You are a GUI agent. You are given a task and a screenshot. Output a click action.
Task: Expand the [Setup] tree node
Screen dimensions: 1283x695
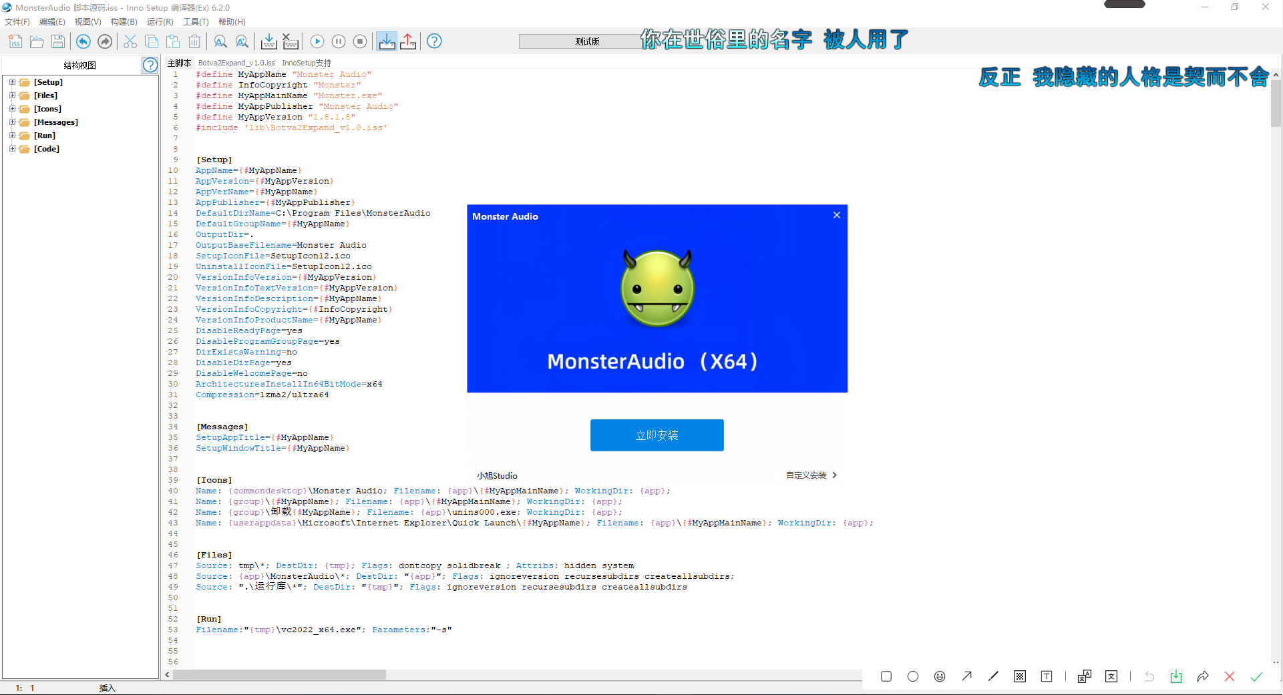[13, 81]
